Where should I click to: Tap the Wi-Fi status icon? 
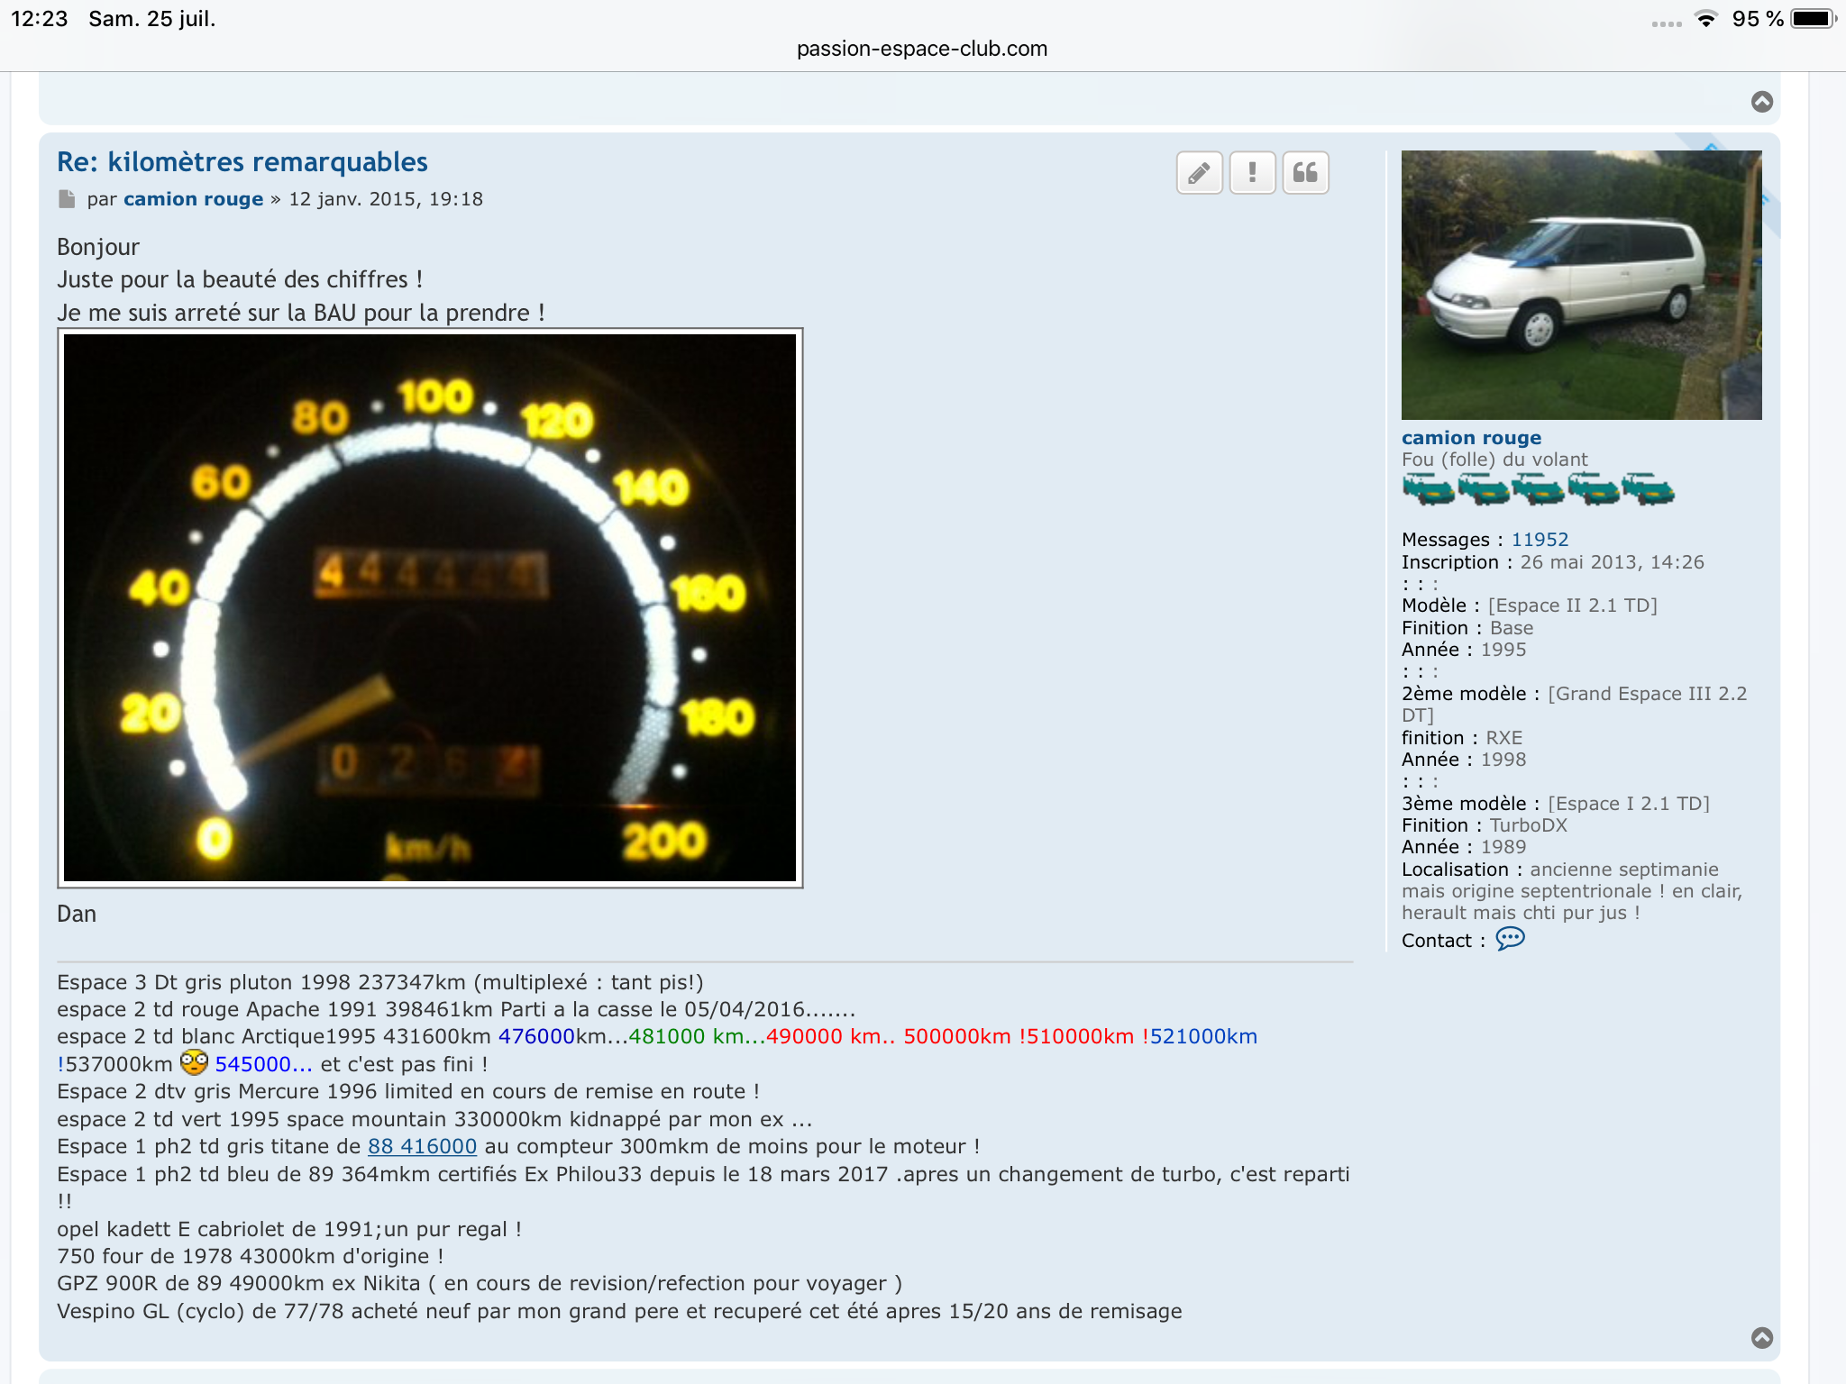(x=1705, y=19)
